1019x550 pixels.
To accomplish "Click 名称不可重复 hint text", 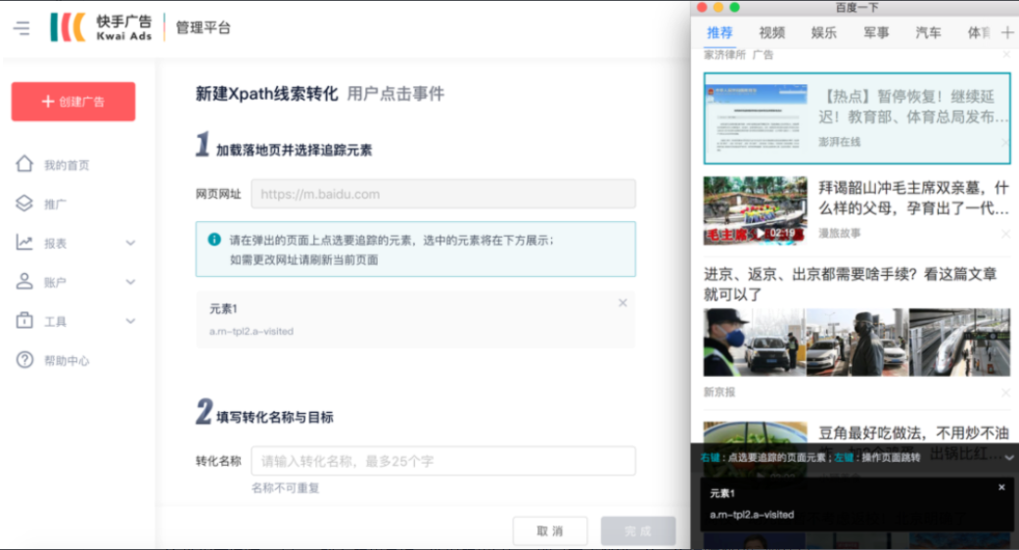I will click(x=285, y=487).
